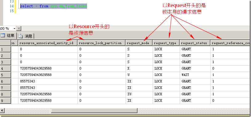Image resolution: width=251 pixels, height=117 pixels.
Task: Click entity id 72057594043629568 in row 4
Action: (x=48, y=69)
